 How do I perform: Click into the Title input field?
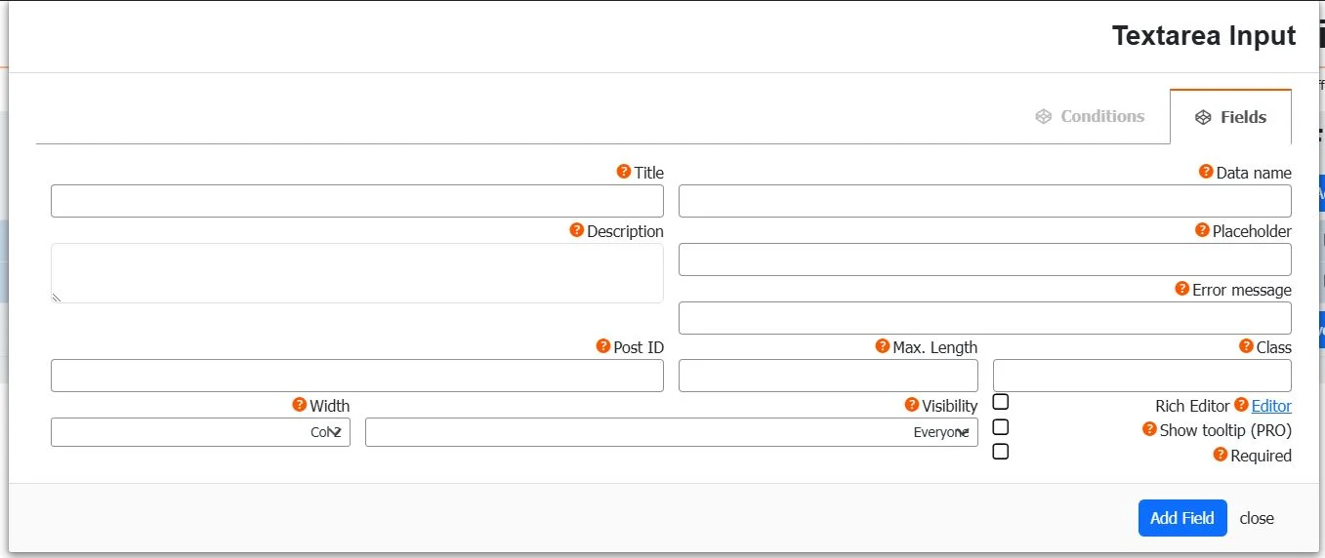(x=356, y=201)
